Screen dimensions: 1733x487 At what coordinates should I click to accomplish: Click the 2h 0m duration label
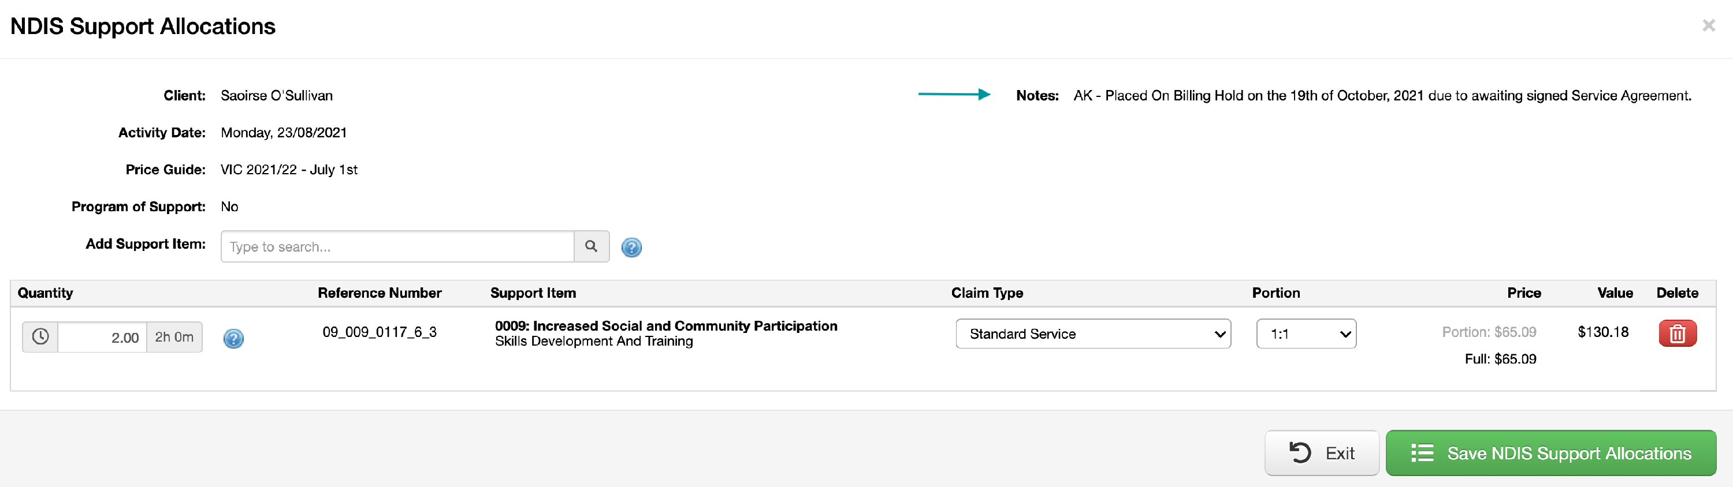(174, 336)
